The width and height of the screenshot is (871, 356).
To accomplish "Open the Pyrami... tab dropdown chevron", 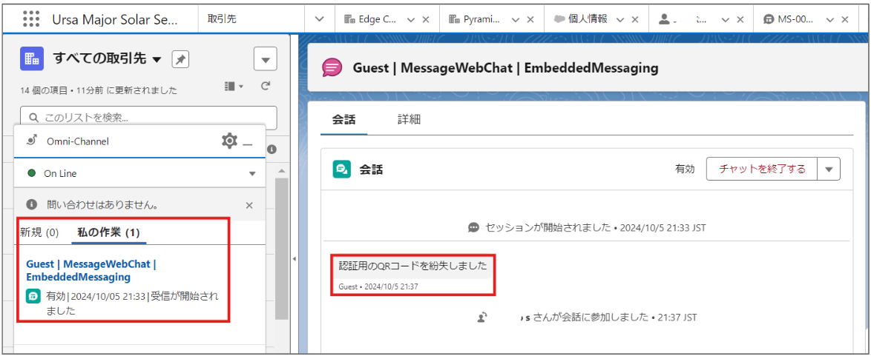I will tap(516, 19).
